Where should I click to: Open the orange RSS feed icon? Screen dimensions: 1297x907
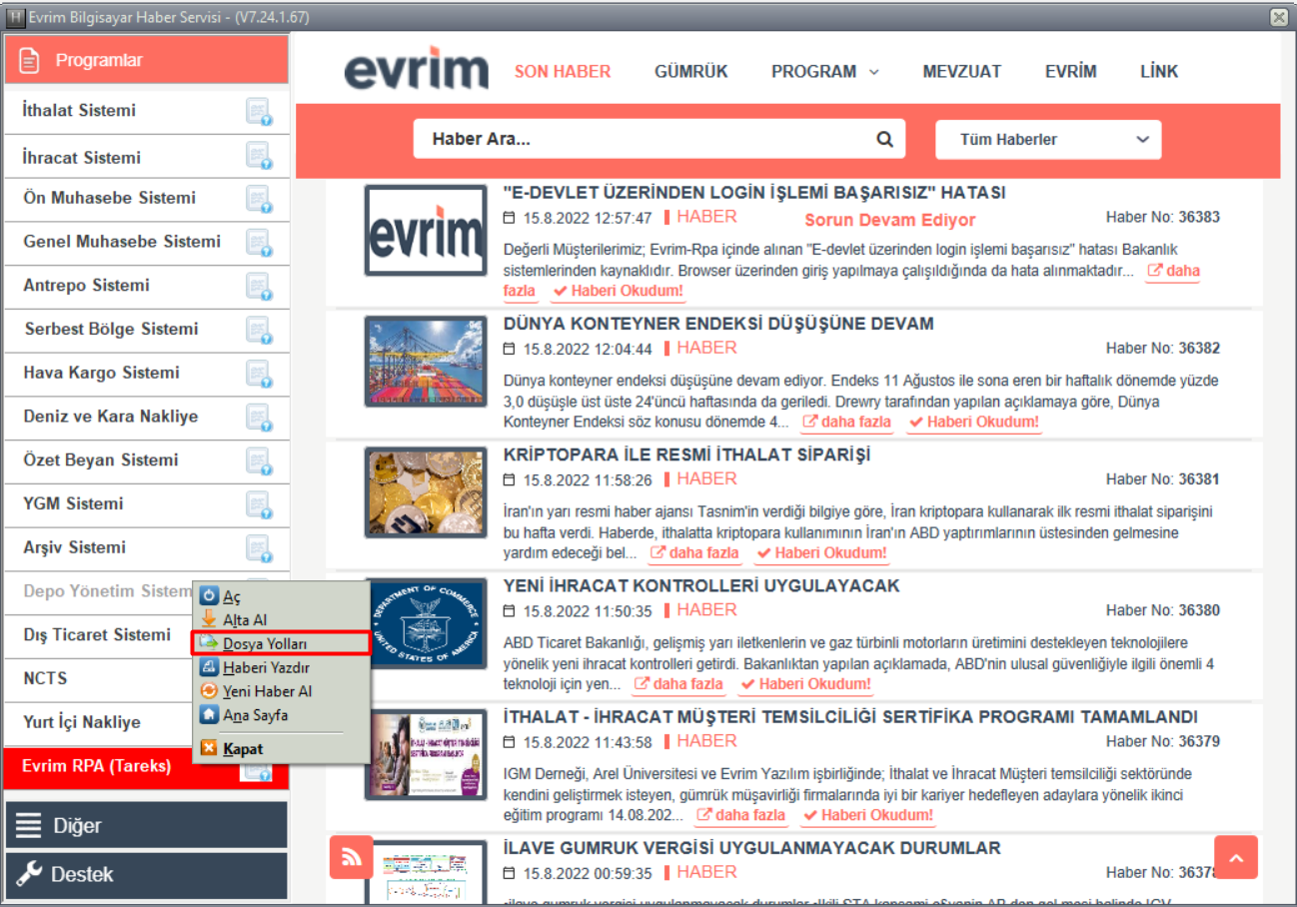(351, 857)
